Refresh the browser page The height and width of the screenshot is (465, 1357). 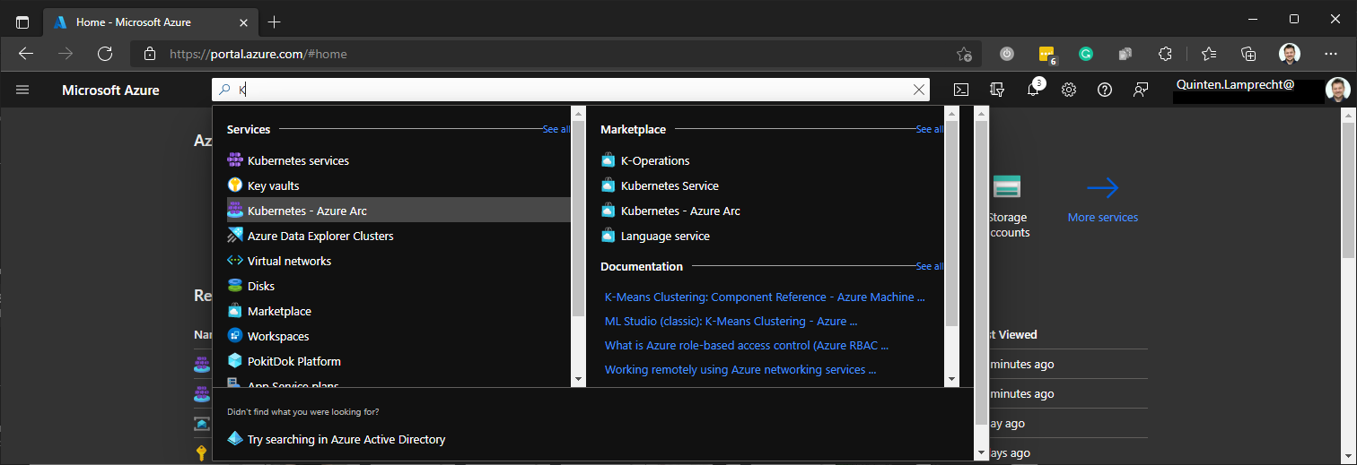pyautogui.click(x=105, y=54)
